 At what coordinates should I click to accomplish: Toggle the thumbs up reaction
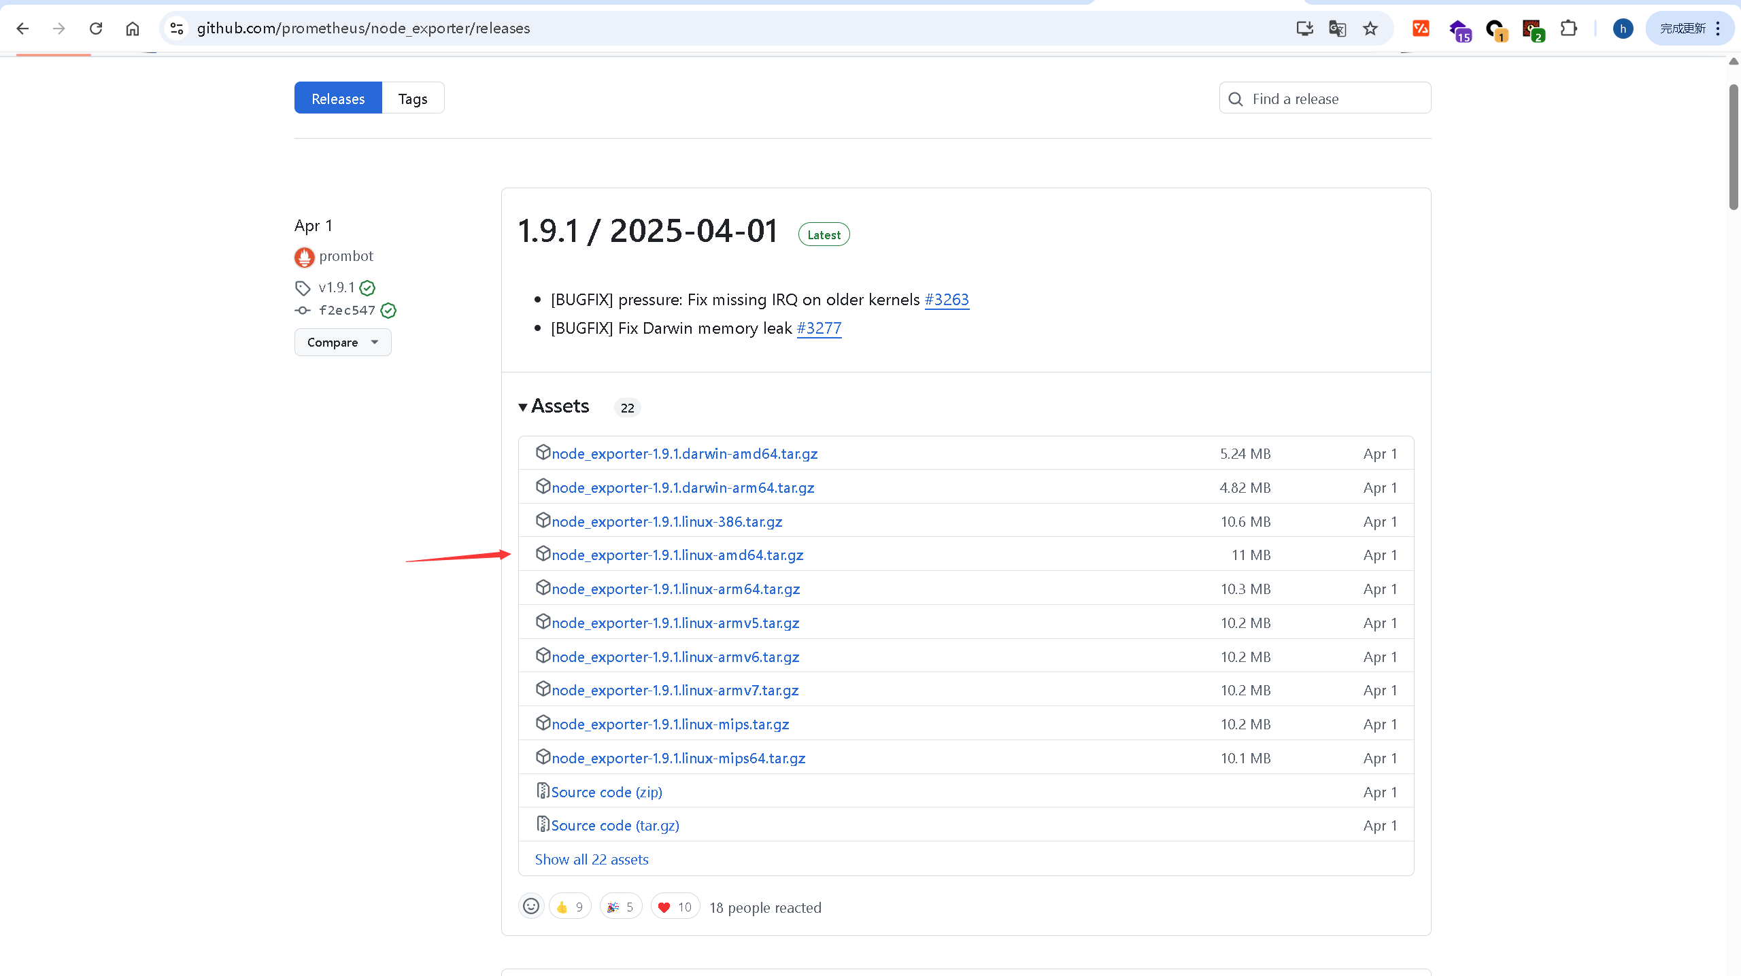[x=570, y=907]
